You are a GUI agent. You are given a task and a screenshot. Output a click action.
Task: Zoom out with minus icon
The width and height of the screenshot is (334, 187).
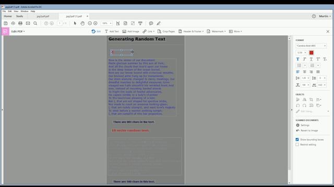90,23
